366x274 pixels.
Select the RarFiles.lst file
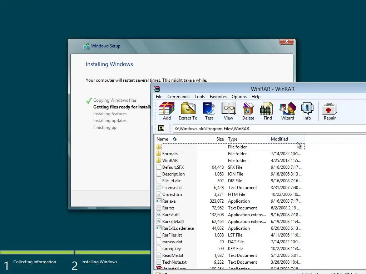[172, 235]
